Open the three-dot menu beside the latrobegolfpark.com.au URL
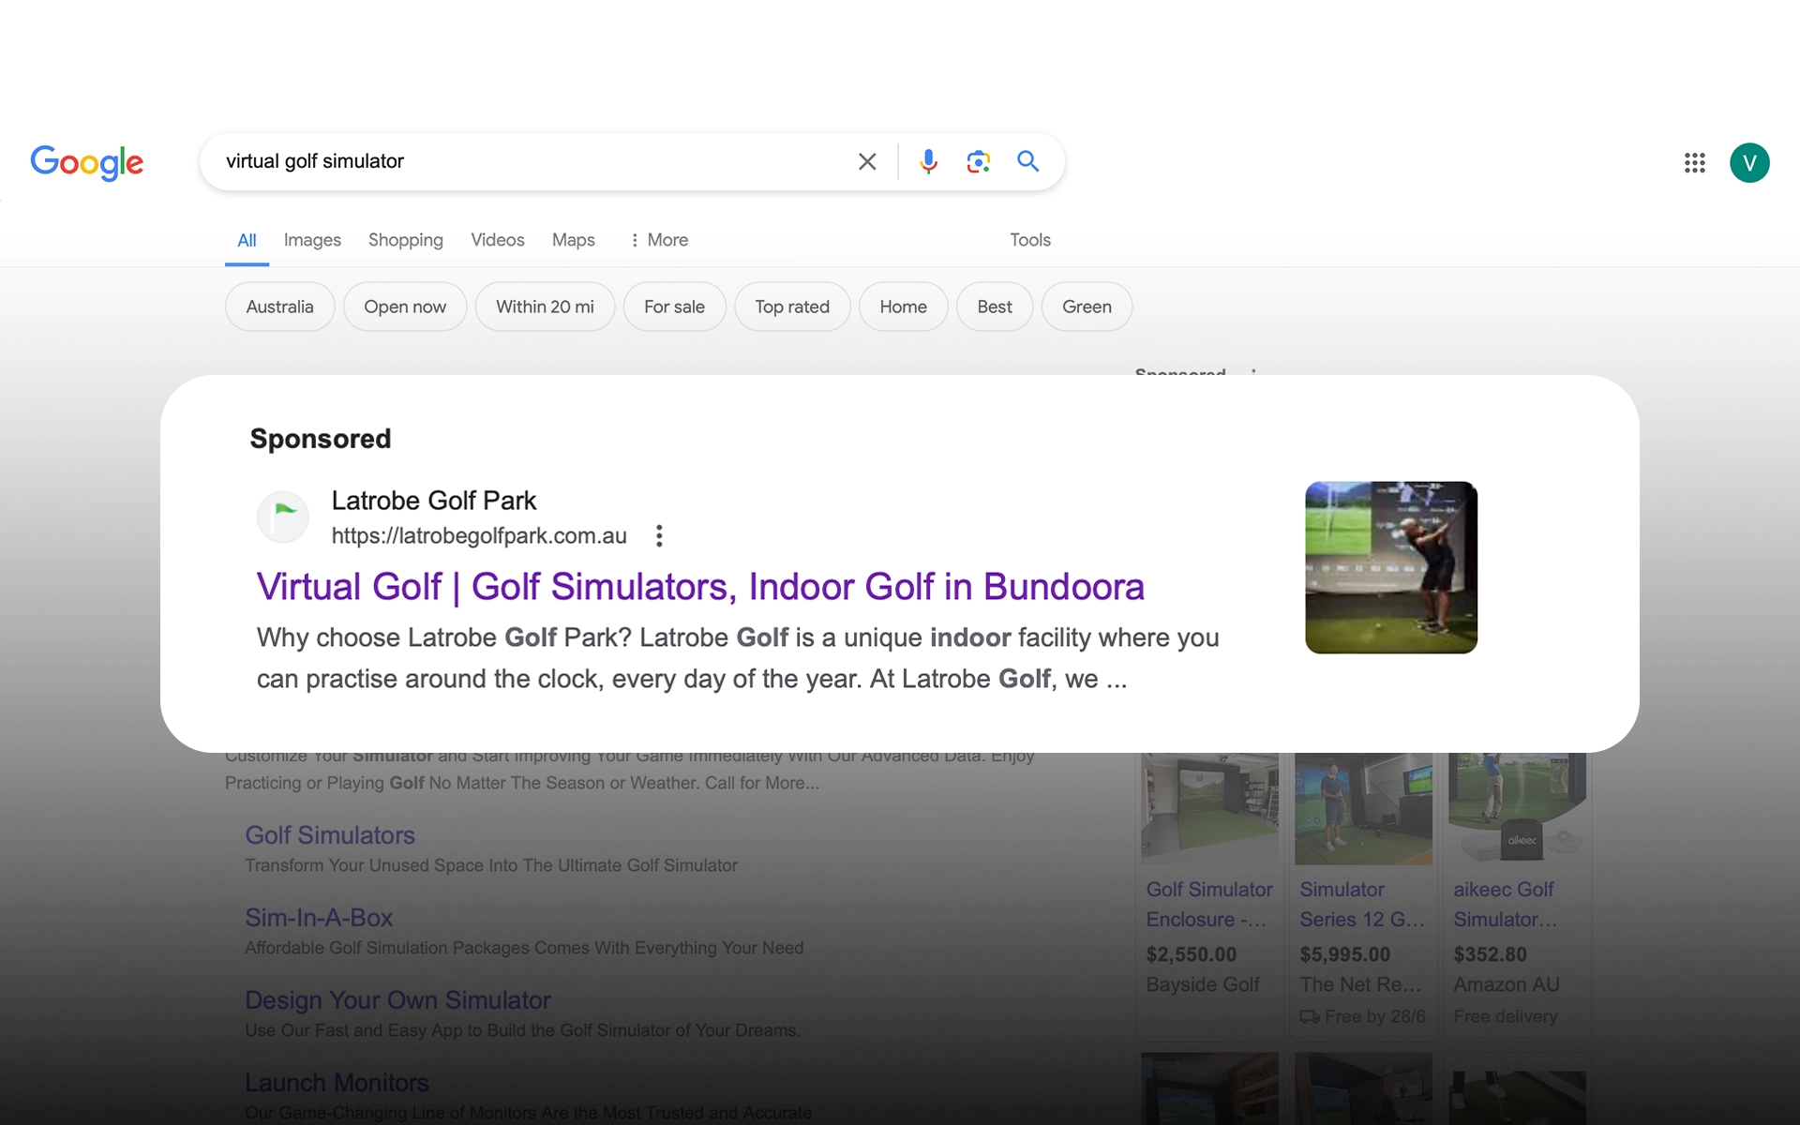1800x1125 pixels. point(659,535)
